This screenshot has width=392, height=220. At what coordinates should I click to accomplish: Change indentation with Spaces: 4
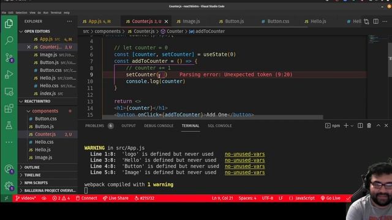pyautogui.click(x=247, y=198)
